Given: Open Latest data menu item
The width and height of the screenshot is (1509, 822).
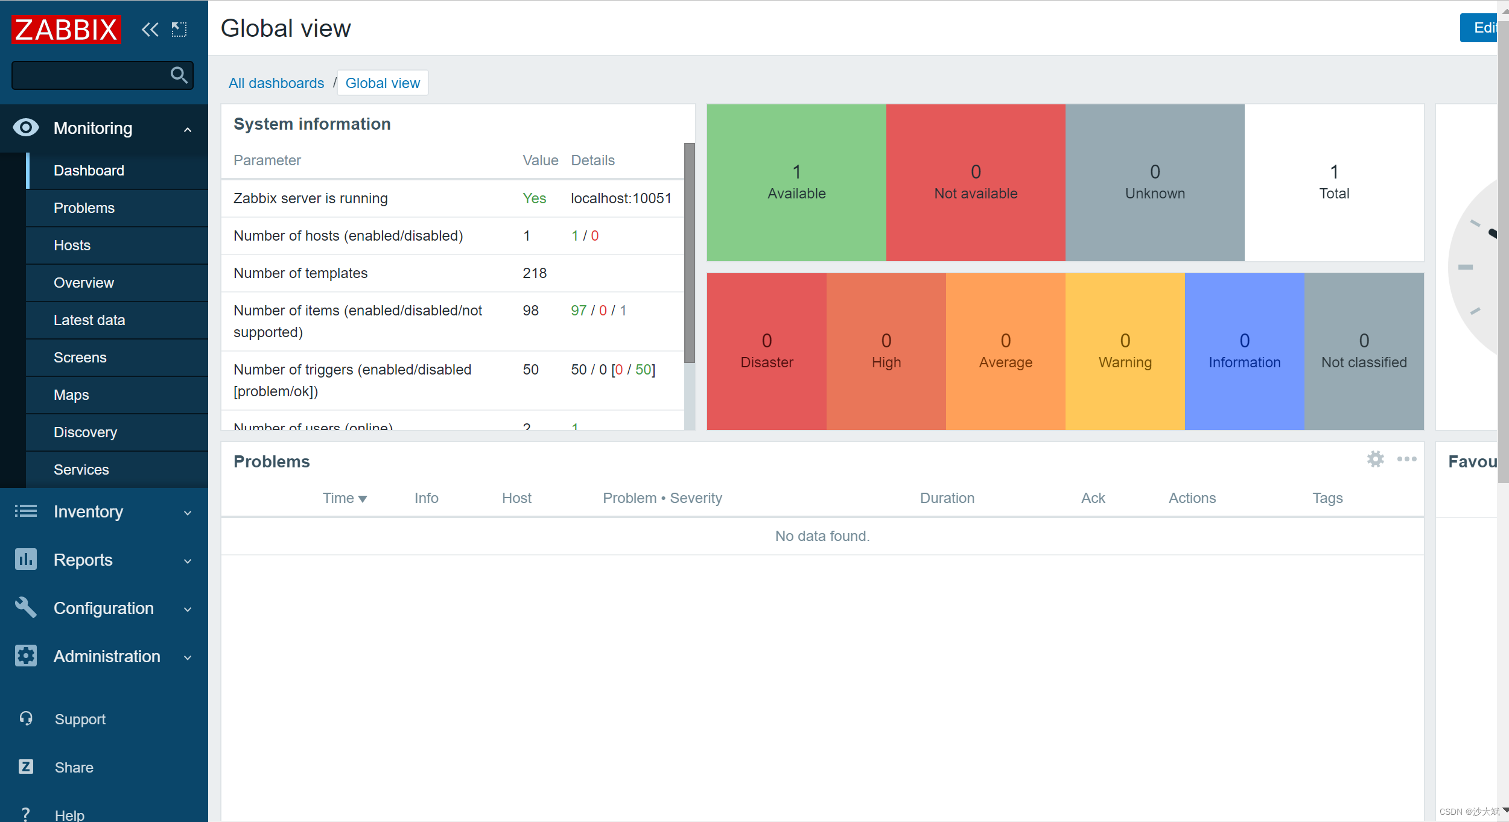Looking at the screenshot, I should [89, 320].
